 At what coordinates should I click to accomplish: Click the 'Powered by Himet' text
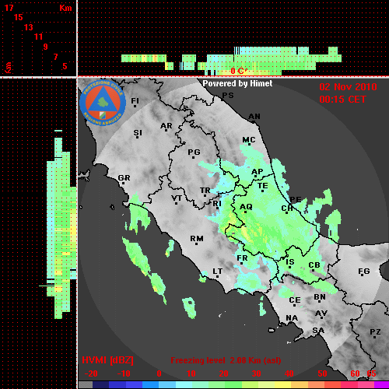[x=237, y=84]
